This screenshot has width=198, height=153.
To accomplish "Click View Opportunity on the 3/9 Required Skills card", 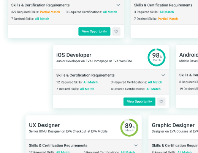I will [x=94, y=32].
